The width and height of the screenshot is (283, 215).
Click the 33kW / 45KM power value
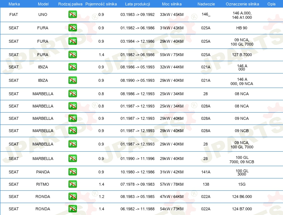pyautogui.click(x=172, y=14)
